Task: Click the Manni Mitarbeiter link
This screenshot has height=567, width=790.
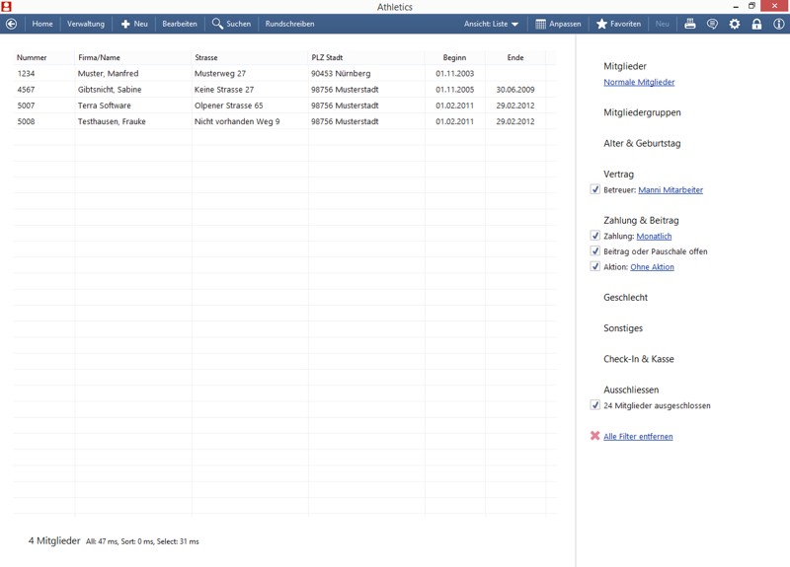Action: (x=671, y=189)
